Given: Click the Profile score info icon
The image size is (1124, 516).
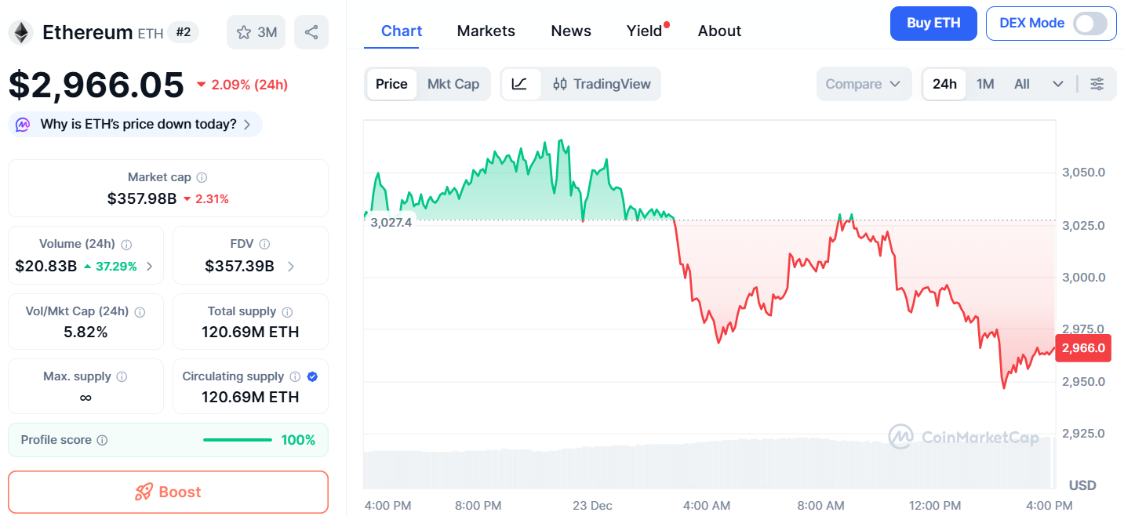Looking at the screenshot, I should [102, 441].
